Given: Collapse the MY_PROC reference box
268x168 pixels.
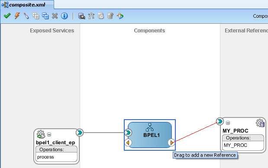Looking at the screenshot, I should pos(228,123).
